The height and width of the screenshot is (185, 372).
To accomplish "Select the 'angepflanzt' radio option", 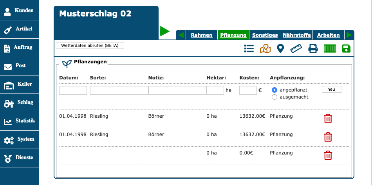I will (274, 90).
